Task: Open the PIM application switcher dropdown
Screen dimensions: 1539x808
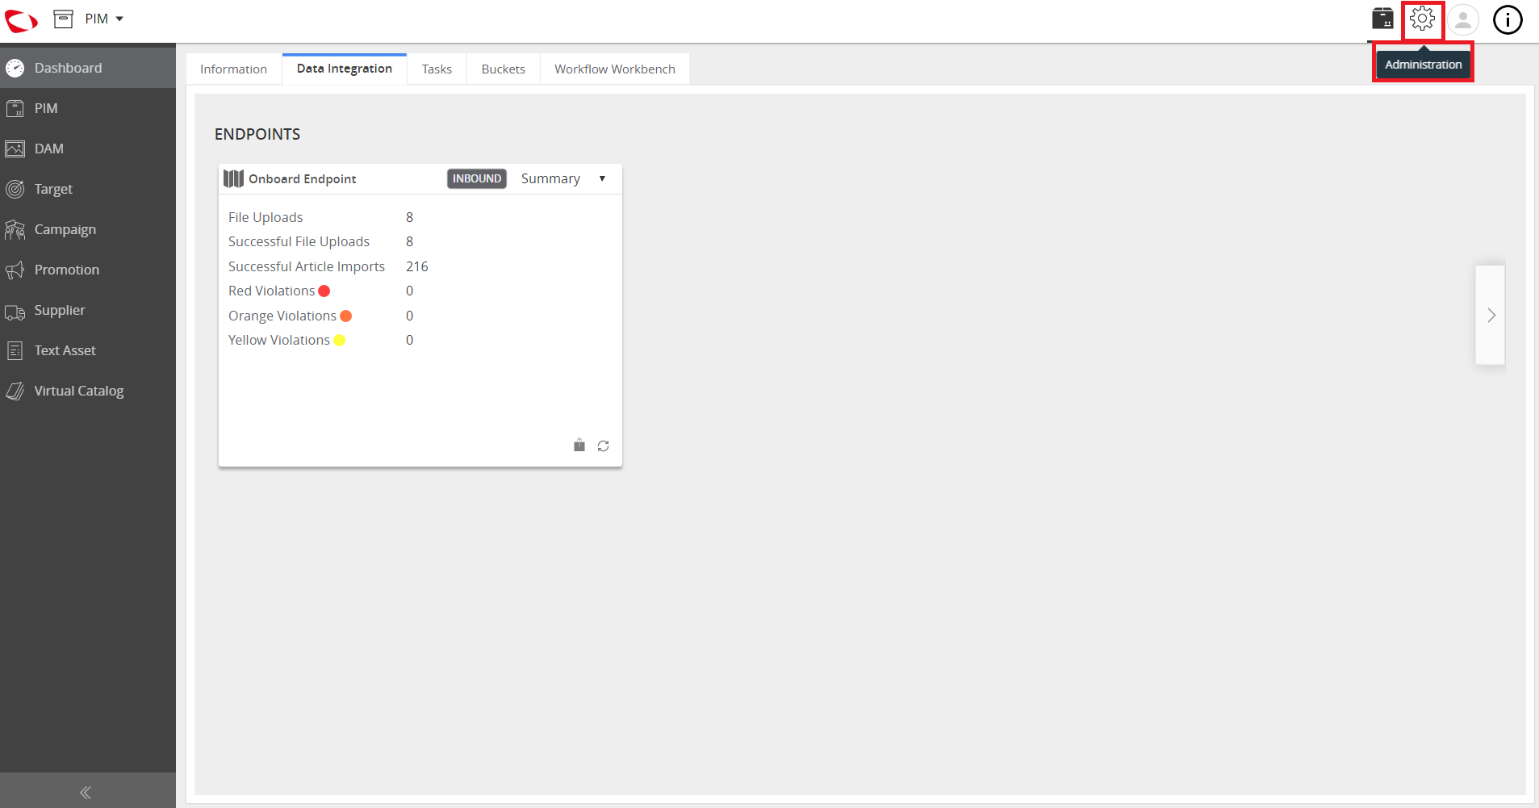Action: pyautogui.click(x=104, y=19)
